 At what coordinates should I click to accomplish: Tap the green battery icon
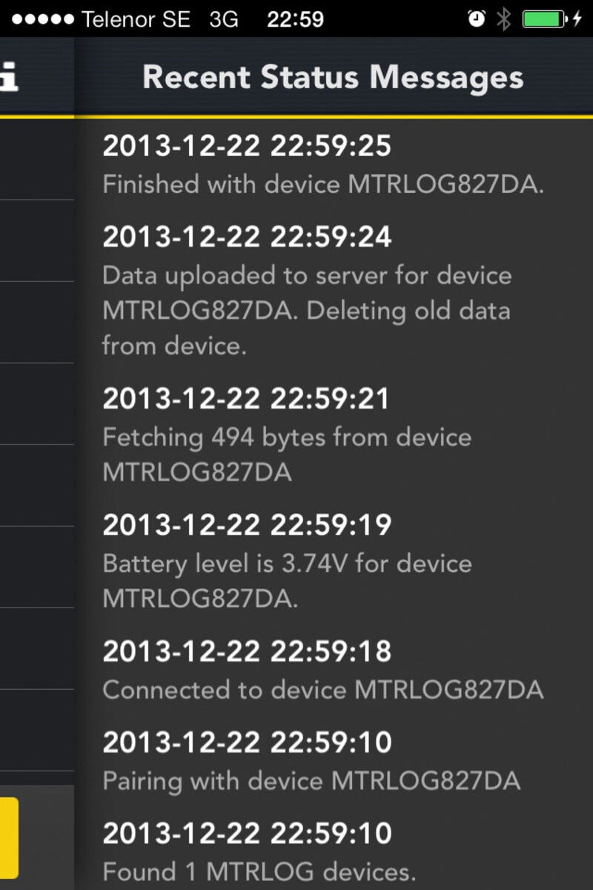coord(544,19)
